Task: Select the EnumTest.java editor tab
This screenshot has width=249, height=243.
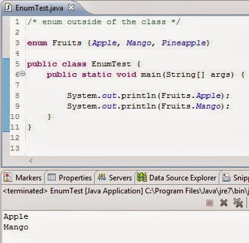Action: point(39,8)
